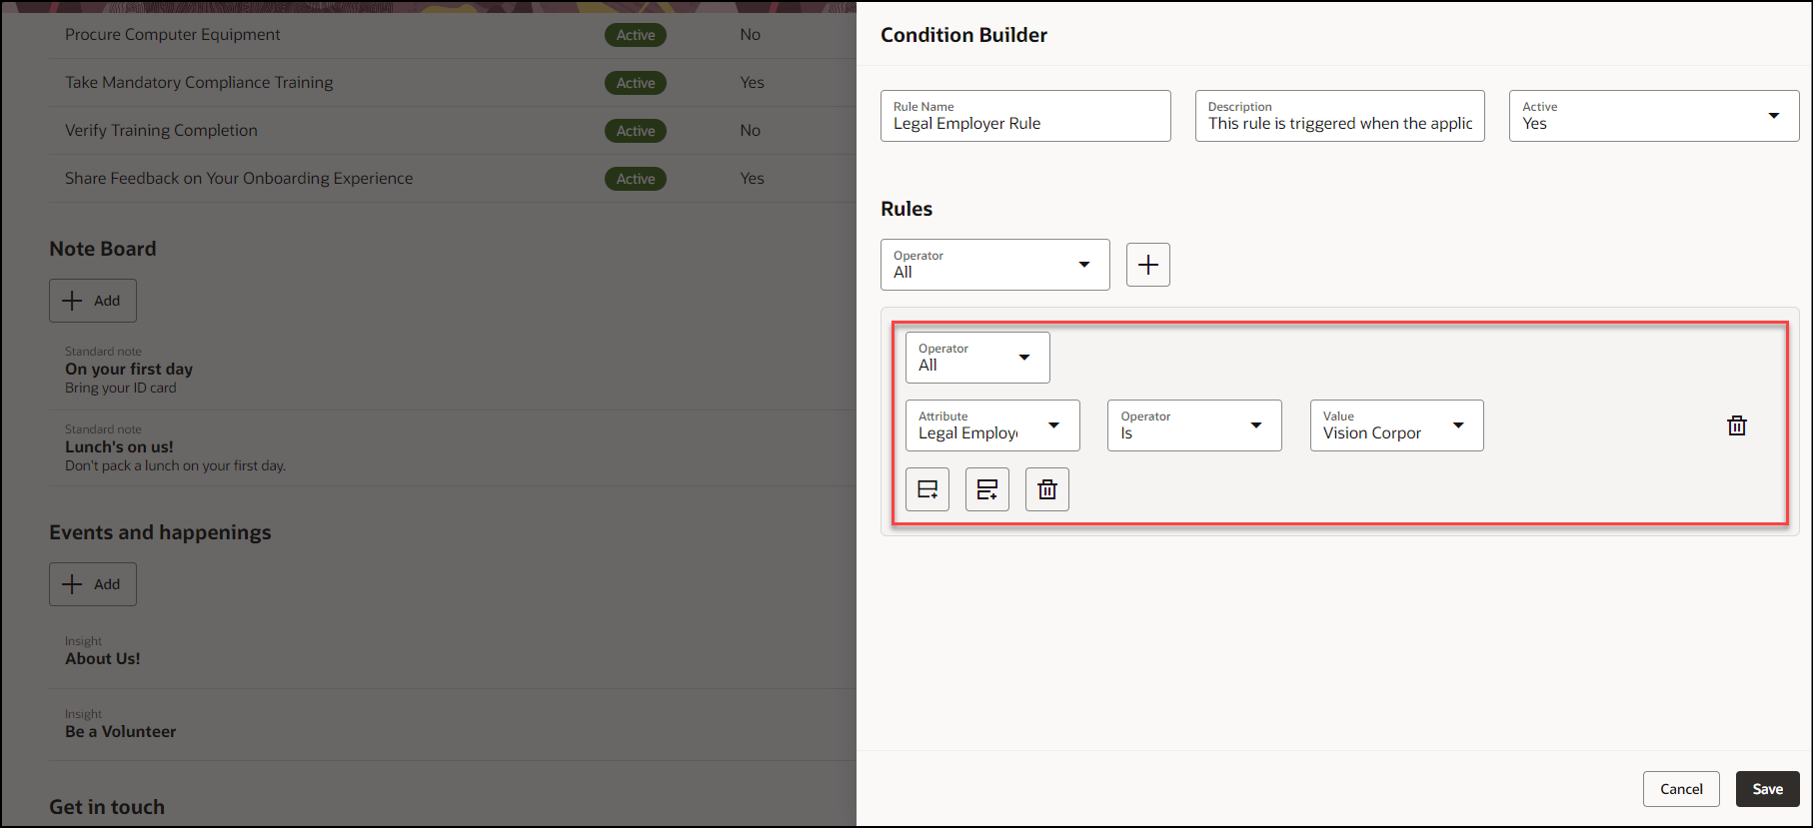Open the On your first day note

point(452,371)
